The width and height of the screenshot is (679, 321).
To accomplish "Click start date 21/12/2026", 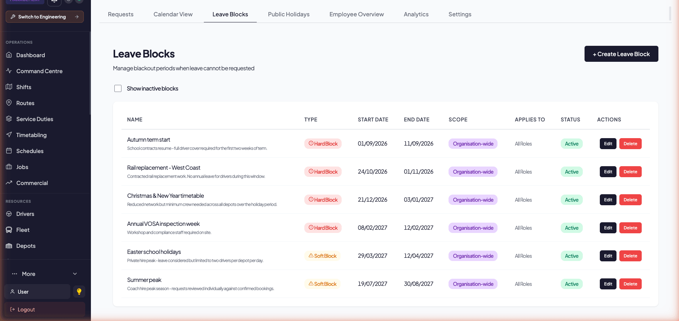I will pyautogui.click(x=373, y=200).
